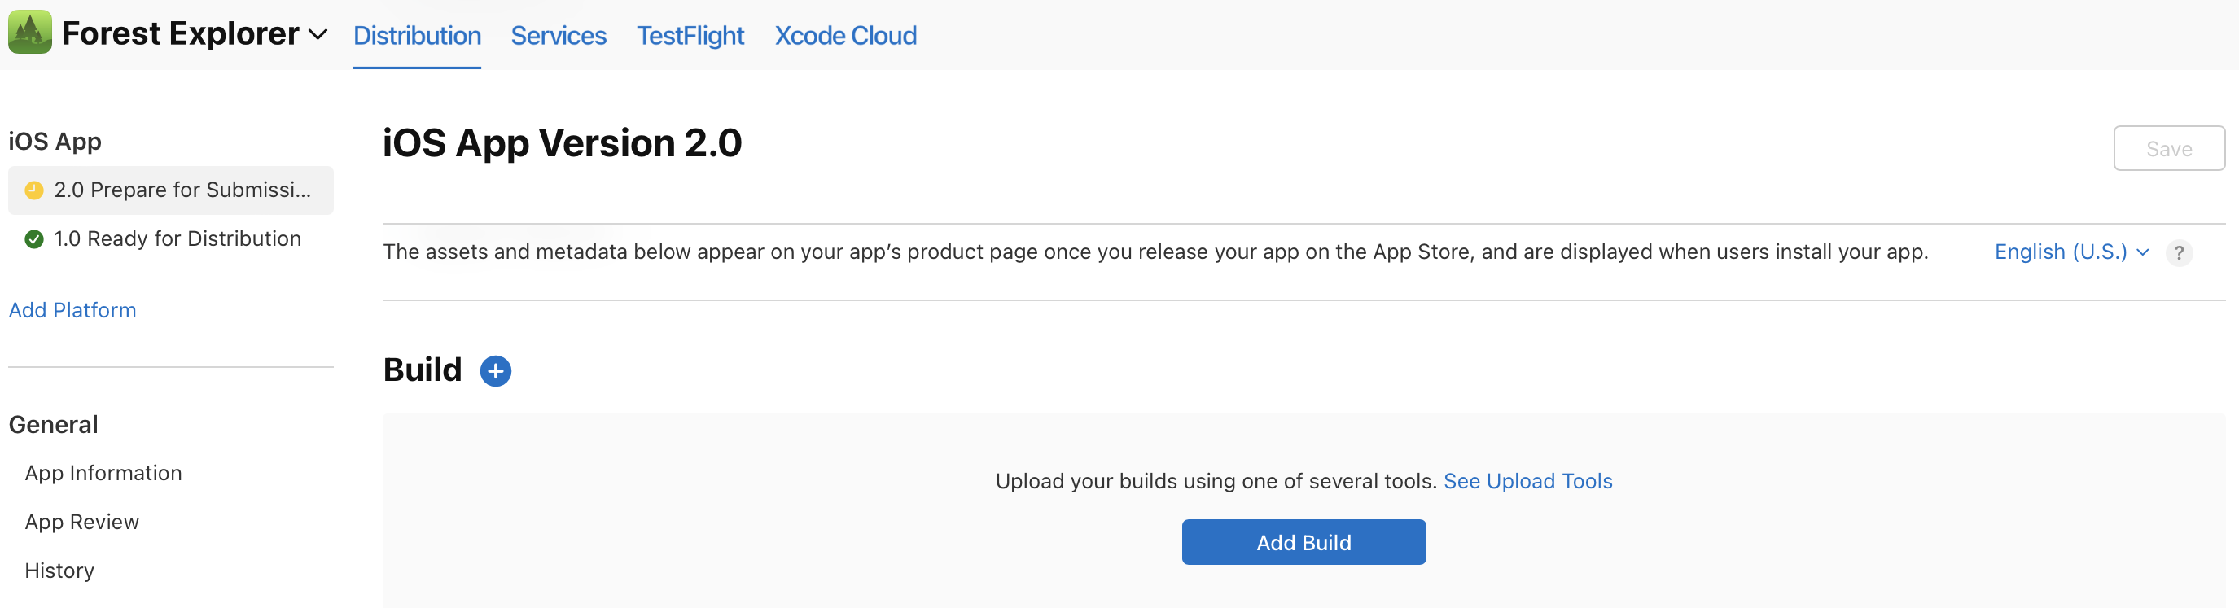View History in the General section
This screenshot has width=2239, height=608.
click(59, 570)
